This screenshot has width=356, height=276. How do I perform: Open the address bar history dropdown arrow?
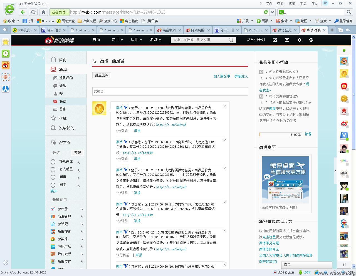point(273,12)
